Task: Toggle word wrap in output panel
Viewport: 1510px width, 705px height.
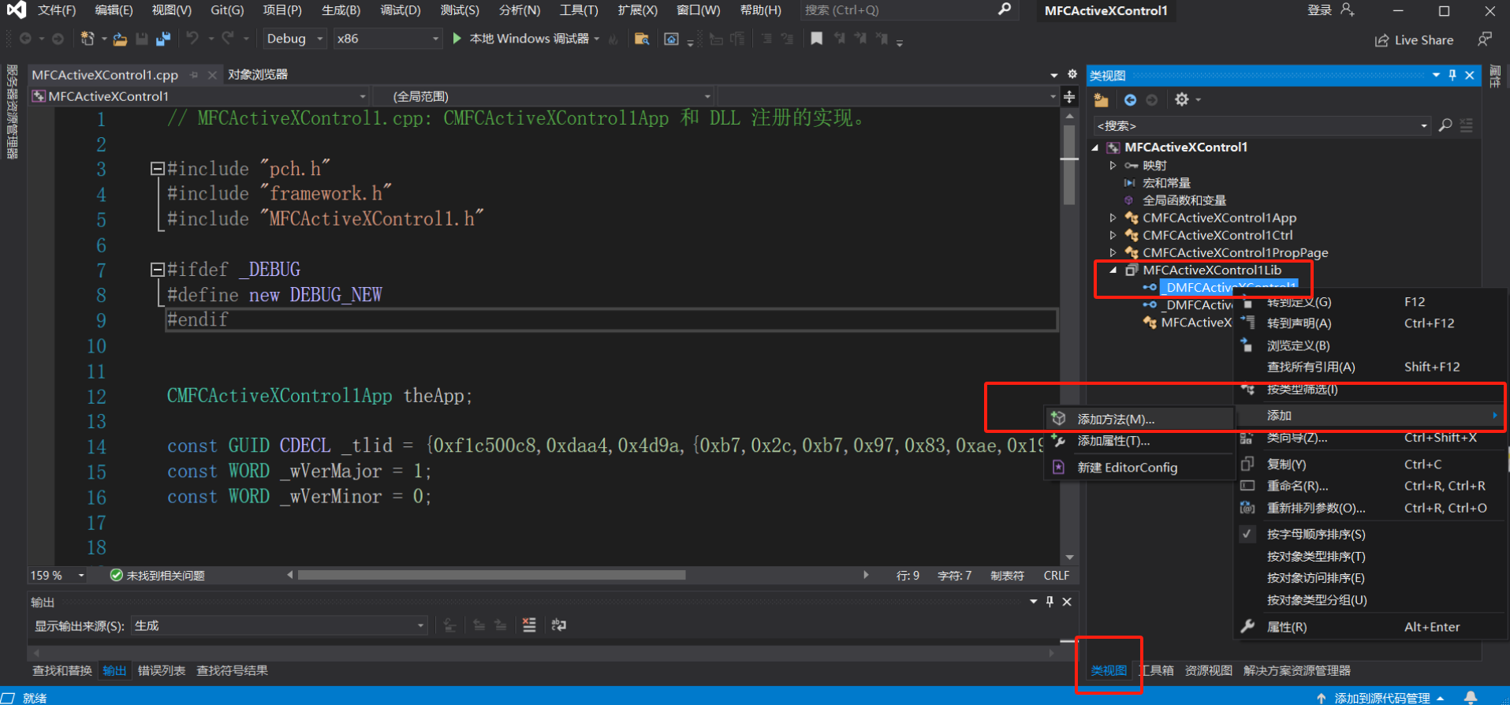Action: [559, 625]
